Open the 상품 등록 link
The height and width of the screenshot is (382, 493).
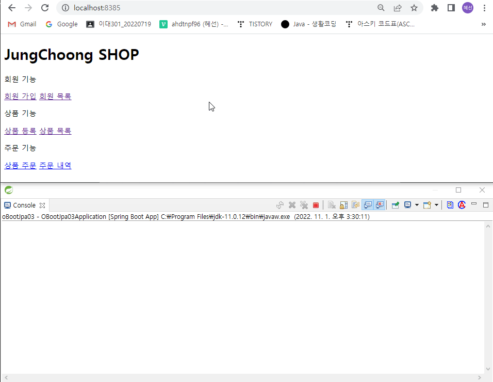[x=20, y=131]
